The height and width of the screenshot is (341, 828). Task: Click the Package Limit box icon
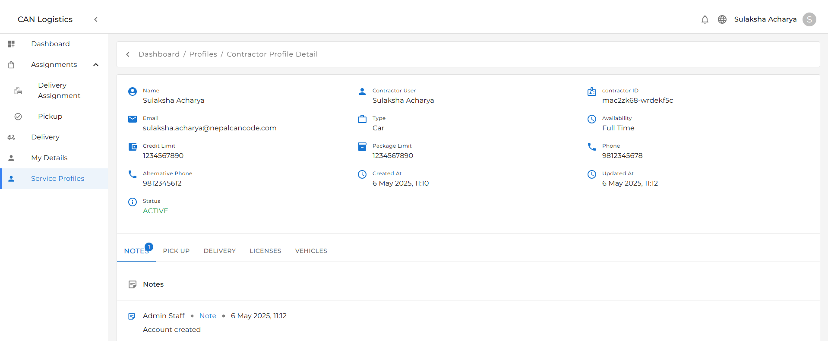tap(362, 147)
